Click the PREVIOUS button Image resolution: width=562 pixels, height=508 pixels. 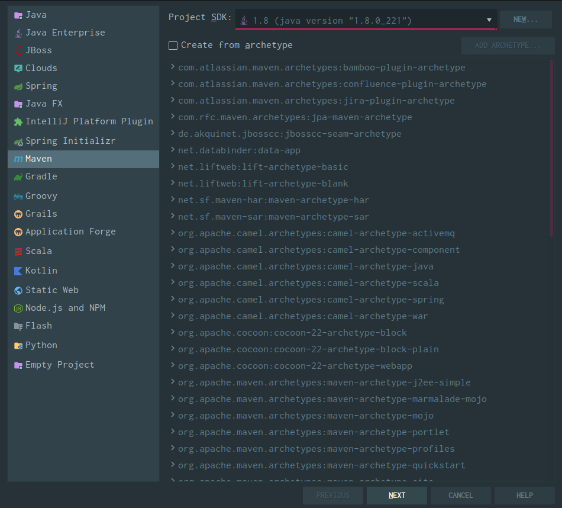tap(333, 496)
